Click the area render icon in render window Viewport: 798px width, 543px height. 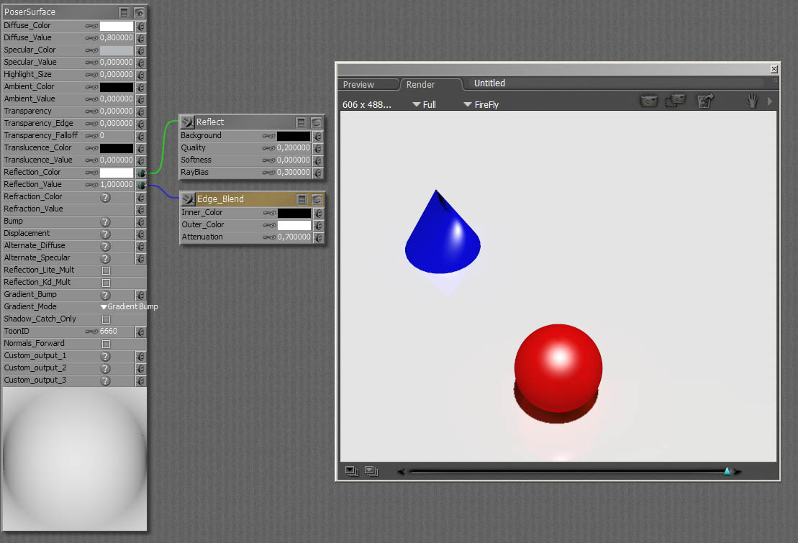(x=675, y=101)
